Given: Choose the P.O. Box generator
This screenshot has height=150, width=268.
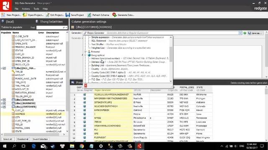Looking at the screenshot, I should pos(95,80).
